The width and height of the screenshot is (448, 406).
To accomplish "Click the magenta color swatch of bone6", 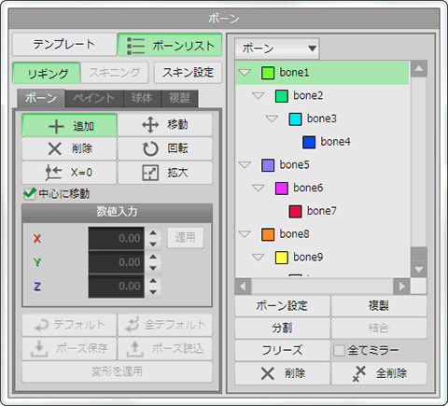I will tap(282, 189).
